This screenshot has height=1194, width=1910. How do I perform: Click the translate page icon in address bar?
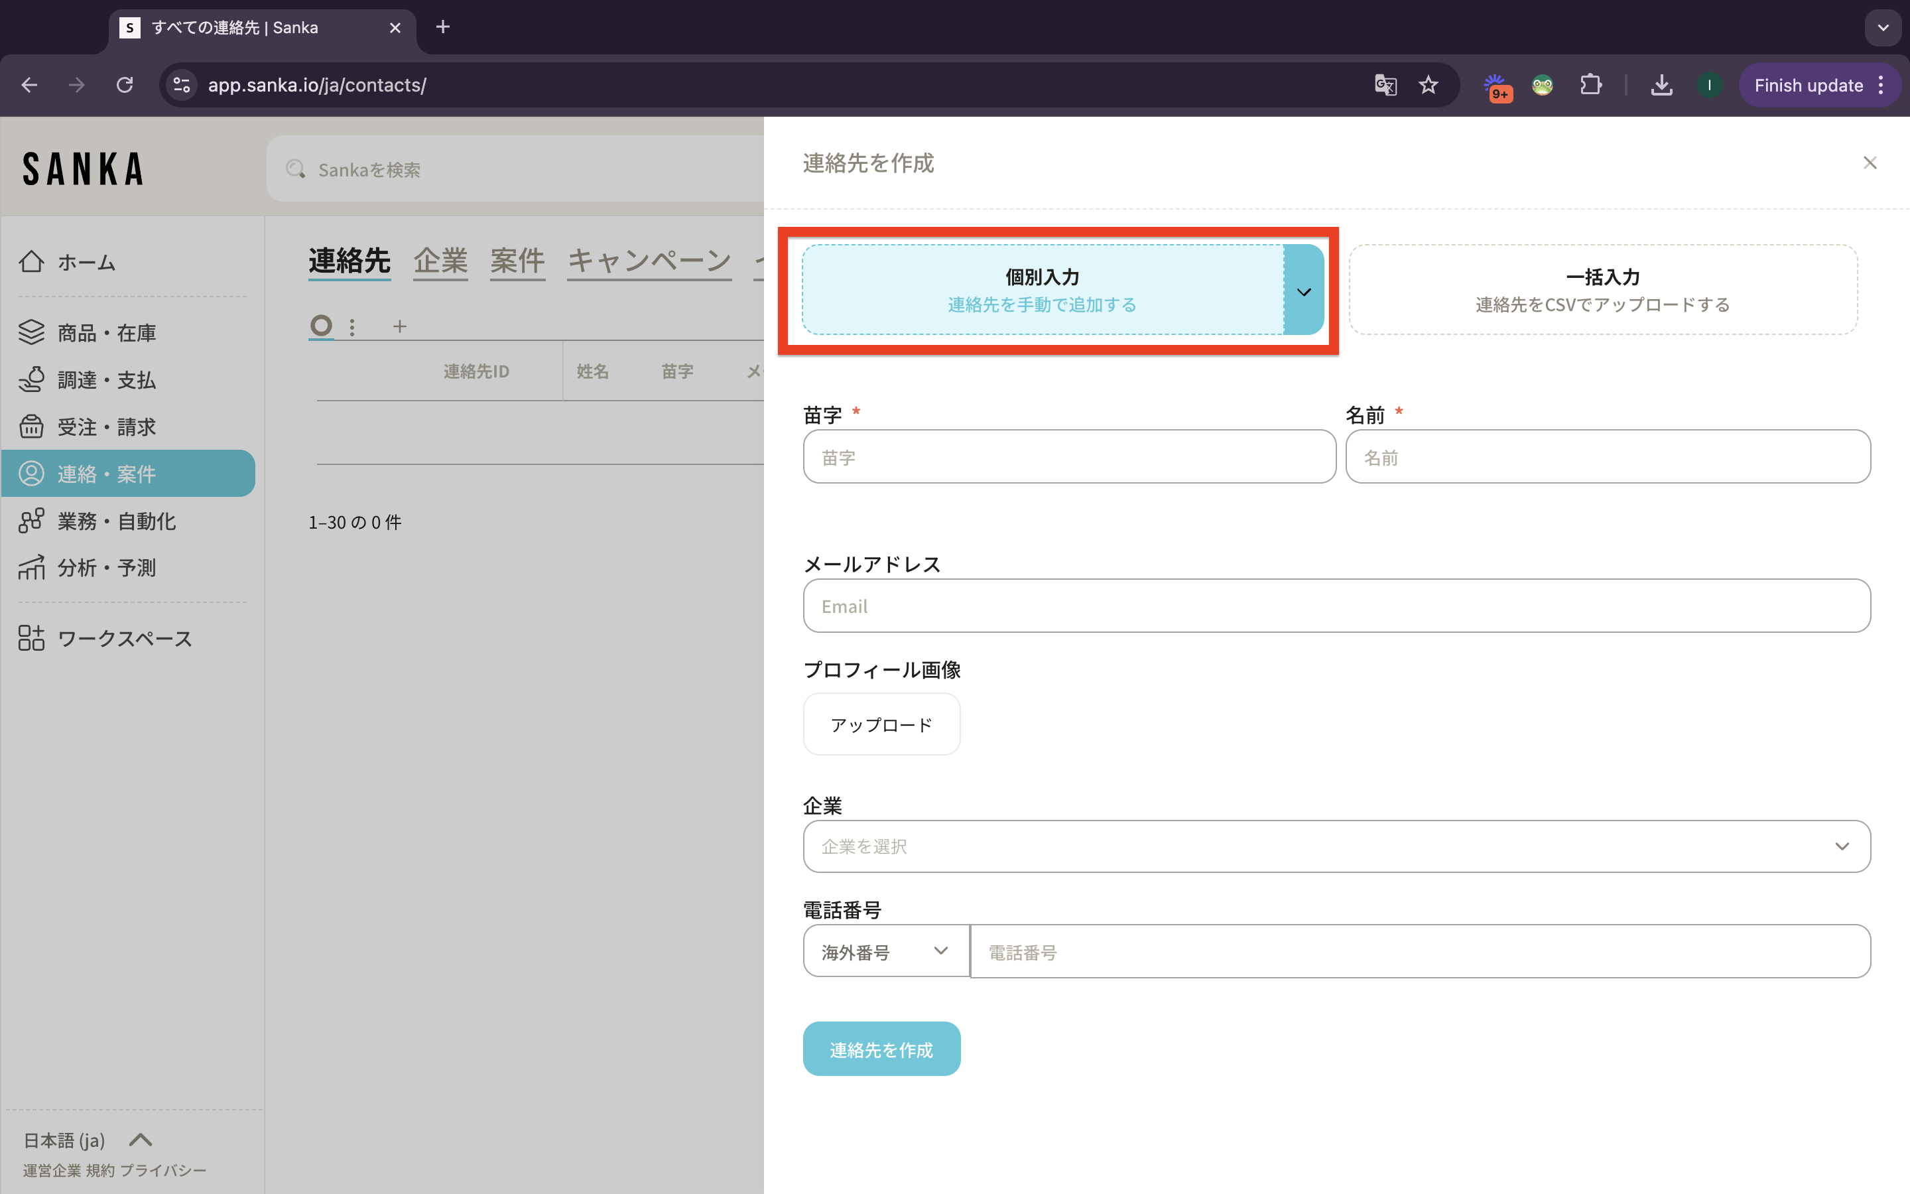1385,86
